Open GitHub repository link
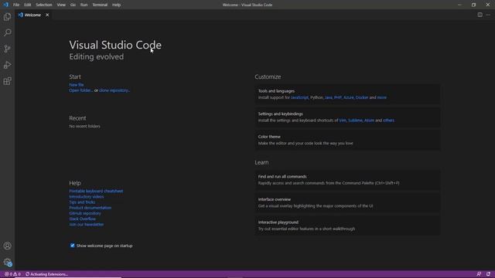 85,213
